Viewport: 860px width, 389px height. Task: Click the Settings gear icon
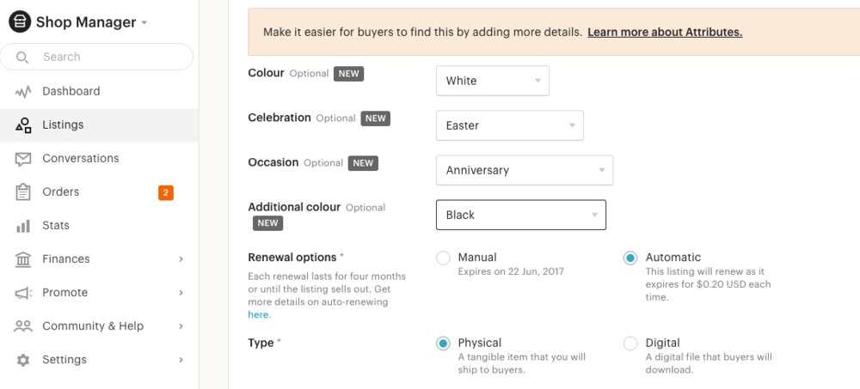click(23, 360)
